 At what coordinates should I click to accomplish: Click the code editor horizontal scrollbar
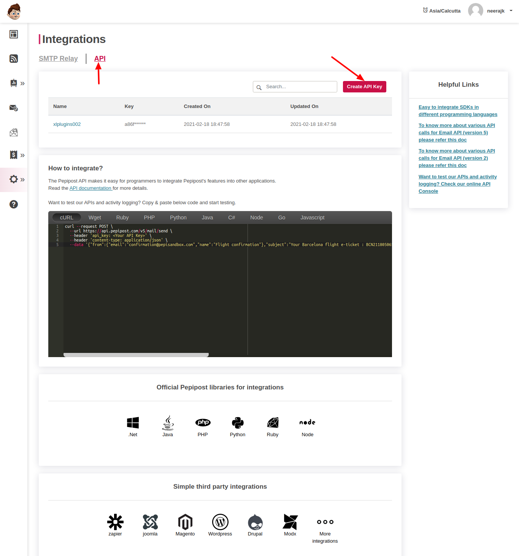point(136,355)
